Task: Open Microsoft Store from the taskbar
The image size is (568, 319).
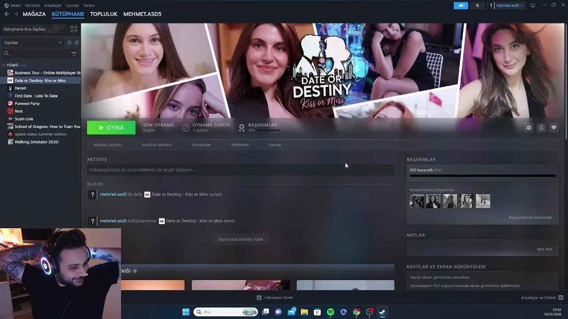Action: [317, 312]
